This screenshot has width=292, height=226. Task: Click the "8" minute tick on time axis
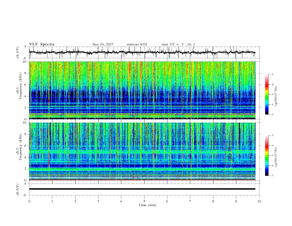[x=213, y=201]
